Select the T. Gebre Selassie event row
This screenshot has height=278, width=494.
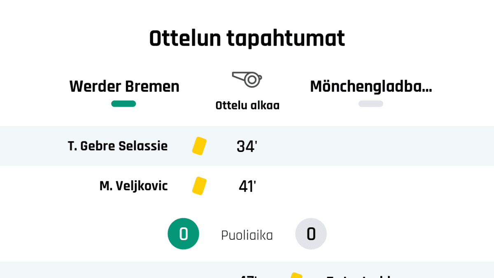pyautogui.click(x=247, y=146)
